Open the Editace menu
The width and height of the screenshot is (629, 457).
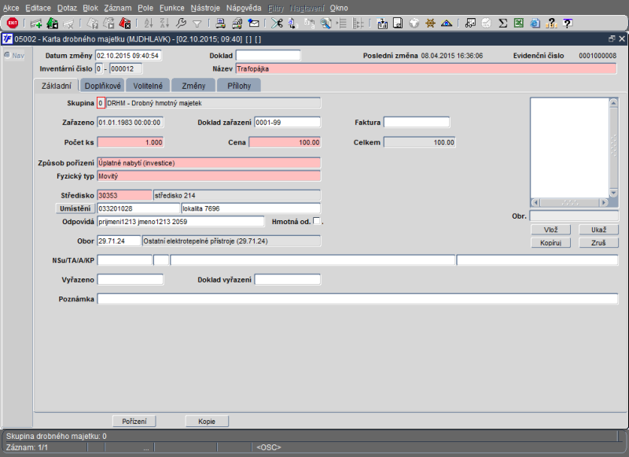click(38, 8)
